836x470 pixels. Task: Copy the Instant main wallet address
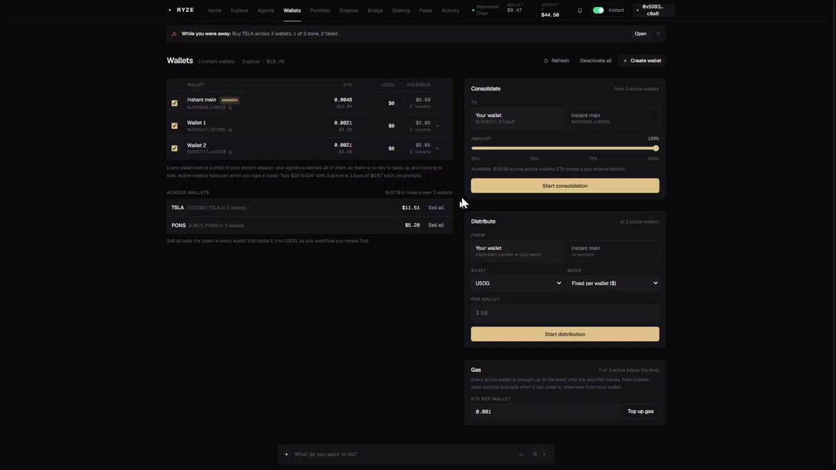pyautogui.click(x=230, y=107)
